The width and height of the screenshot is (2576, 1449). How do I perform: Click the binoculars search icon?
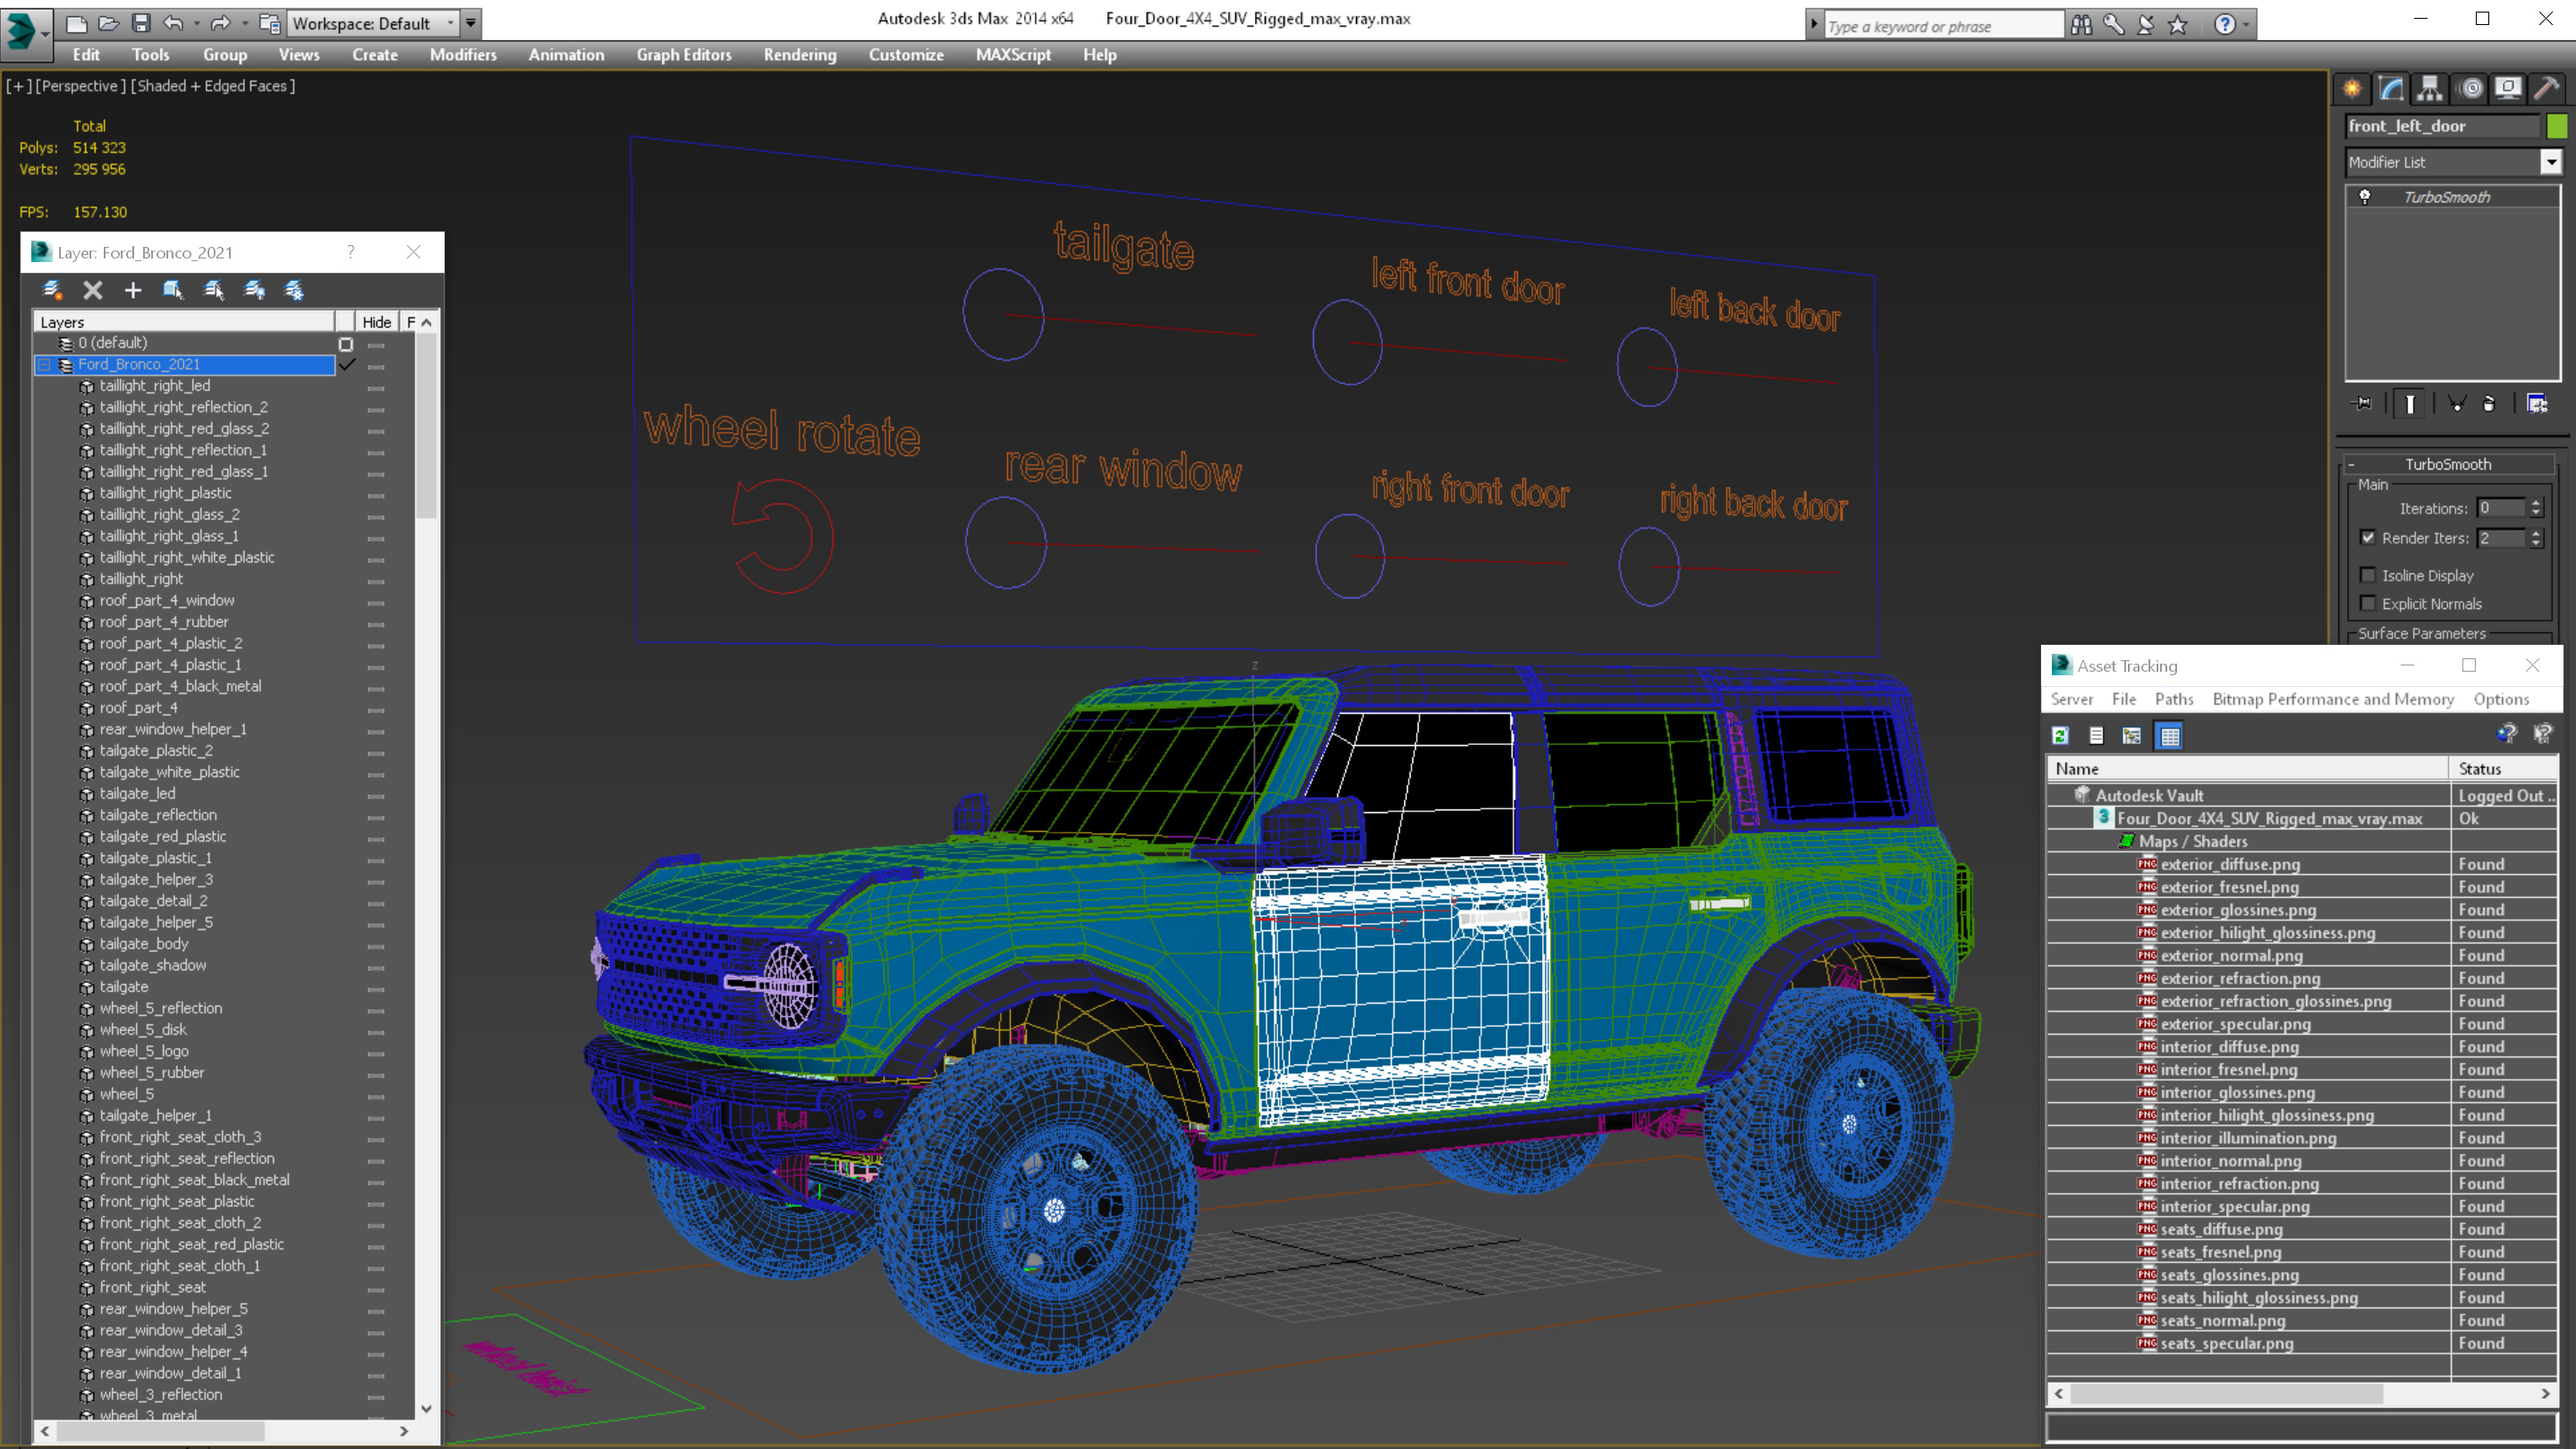point(2081,24)
